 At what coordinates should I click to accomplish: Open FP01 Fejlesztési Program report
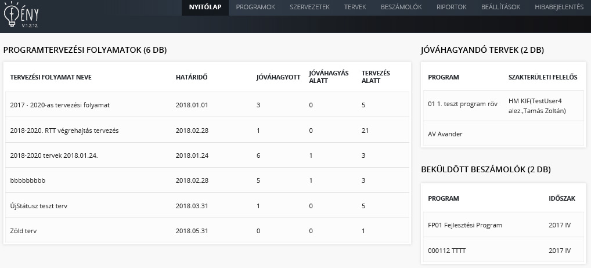tap(464, 224)
